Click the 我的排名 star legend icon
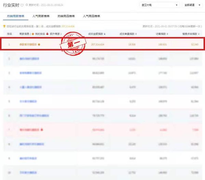Viewport: 205px width, 180px height. tap(33, 34)
